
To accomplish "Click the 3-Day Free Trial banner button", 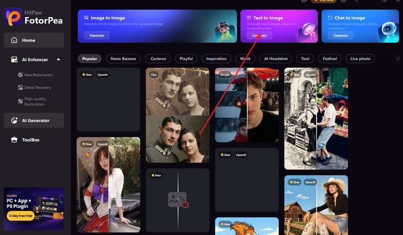I will (x=20, y=216).
